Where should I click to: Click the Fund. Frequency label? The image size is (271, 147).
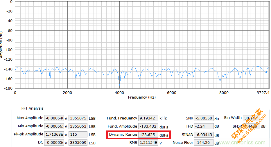[122, 118]
